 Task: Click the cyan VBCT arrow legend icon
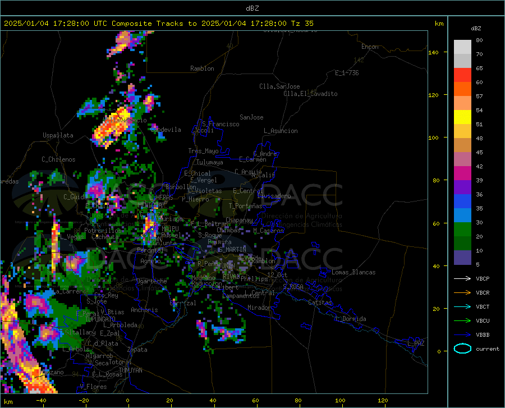click(x=462, y=306)
